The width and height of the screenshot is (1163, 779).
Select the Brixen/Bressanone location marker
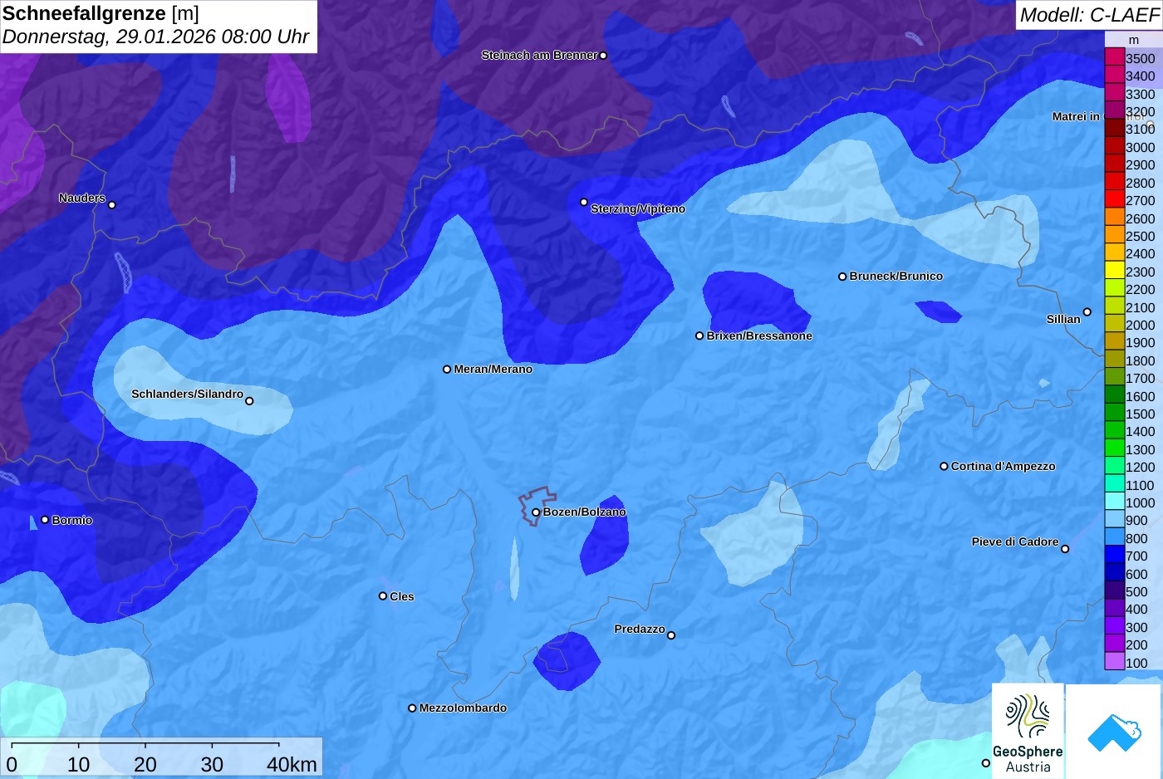point(699,336)
